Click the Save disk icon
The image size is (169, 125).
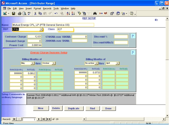coord(13,13)
